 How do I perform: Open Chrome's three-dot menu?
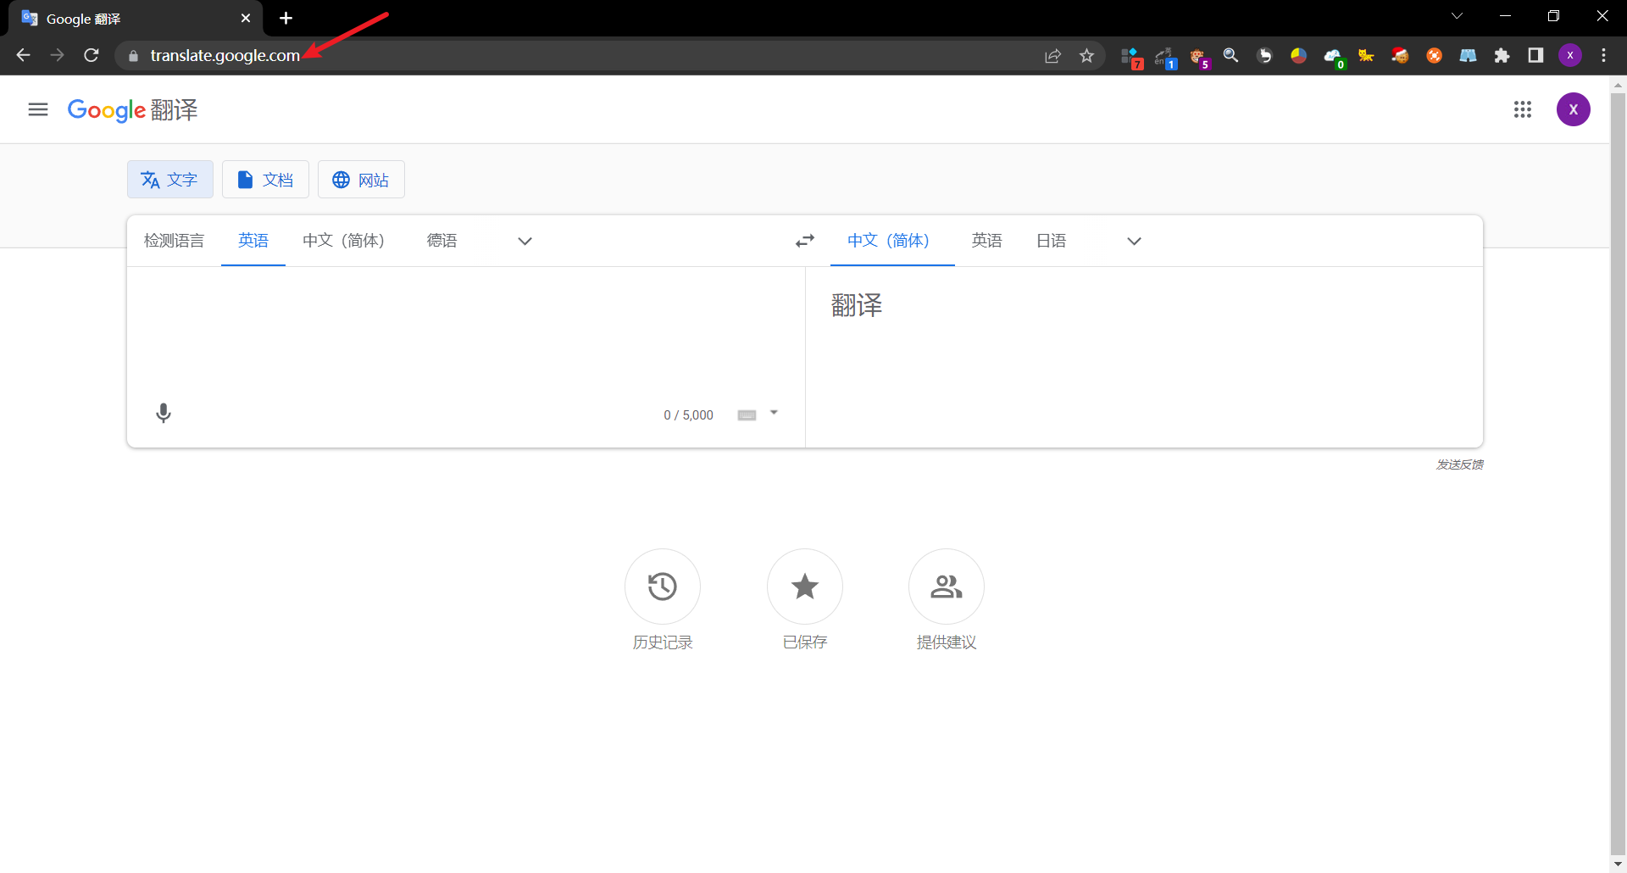click(x=1603, y=56)
